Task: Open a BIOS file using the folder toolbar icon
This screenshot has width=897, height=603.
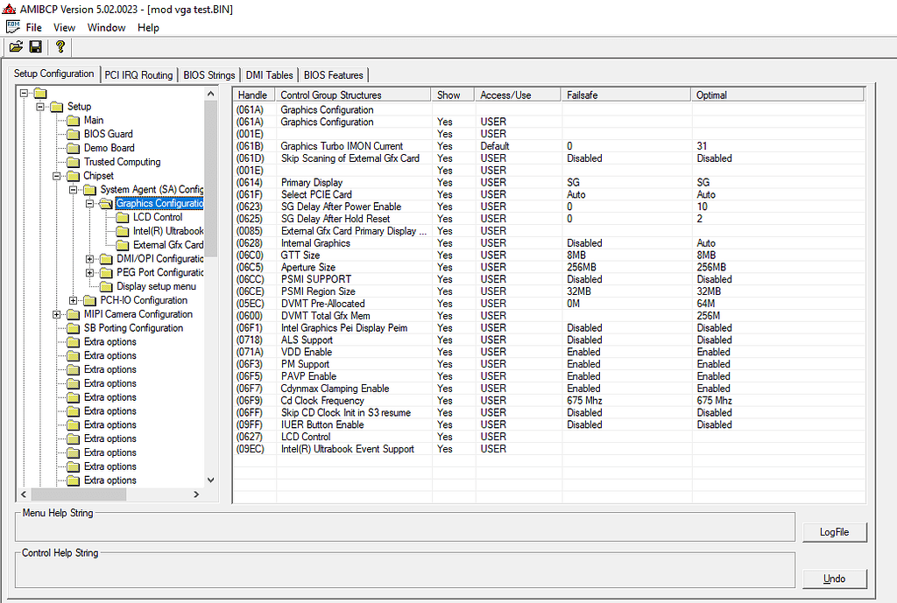Action: (x=15, y=46)
